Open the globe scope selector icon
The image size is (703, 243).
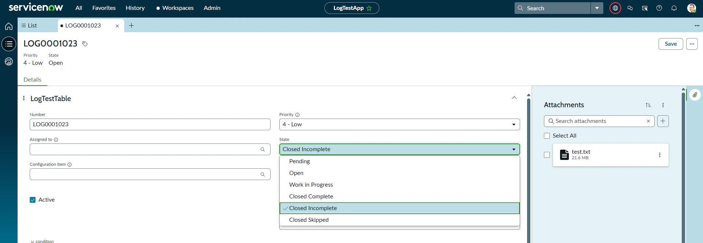pos(615,8)
